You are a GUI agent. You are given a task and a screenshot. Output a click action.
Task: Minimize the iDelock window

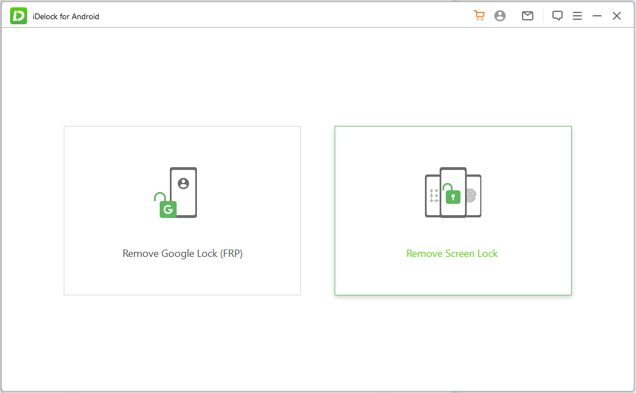pyautogui.click(x=597, y=16)
